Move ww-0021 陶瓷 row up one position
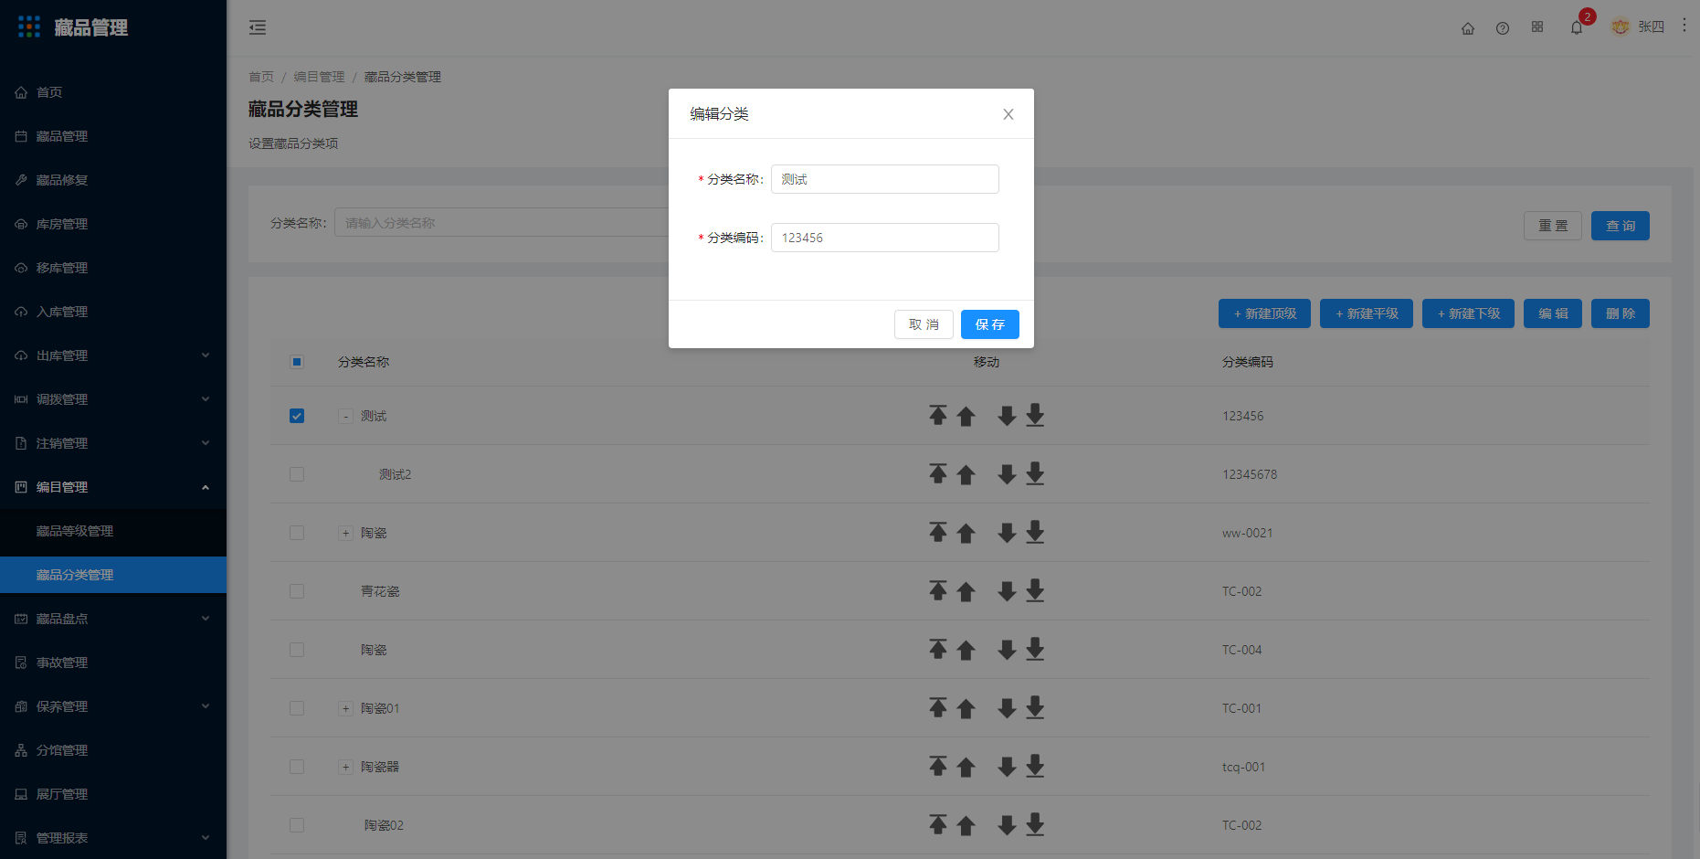Screen dimensions: 1700x859 pos(966,534)
